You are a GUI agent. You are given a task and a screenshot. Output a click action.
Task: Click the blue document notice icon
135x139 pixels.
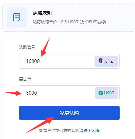click(x=17, y=17)
